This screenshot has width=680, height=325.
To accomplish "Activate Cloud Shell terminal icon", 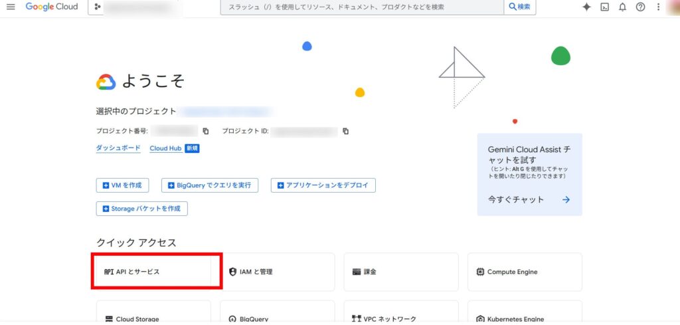I will click(x=604, y=7).
